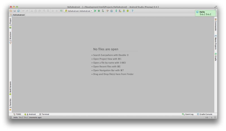Click the Paste toolbar icon
The image size is (226, 131).
click(x=40, y=11)
